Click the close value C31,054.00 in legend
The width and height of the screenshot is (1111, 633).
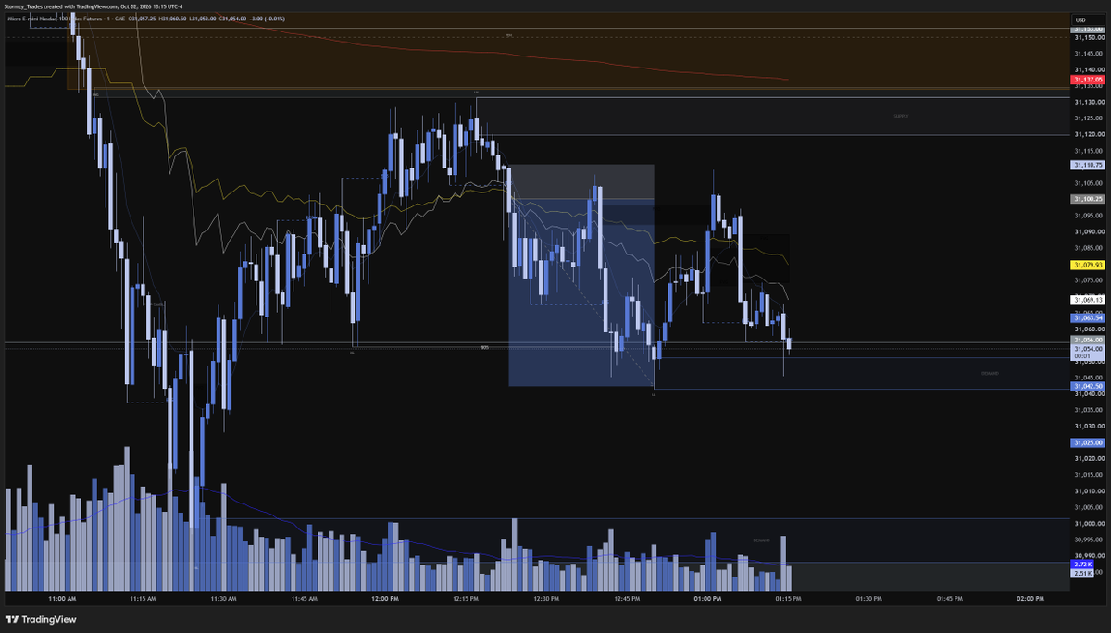pyautogui.click(x=231, y=19)
